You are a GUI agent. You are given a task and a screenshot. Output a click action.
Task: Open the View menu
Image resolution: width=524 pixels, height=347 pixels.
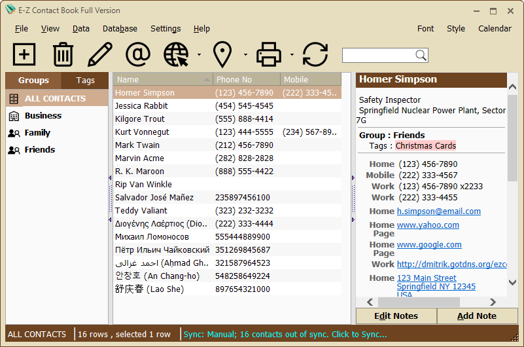pyautogui.click(x=50, y=29)
